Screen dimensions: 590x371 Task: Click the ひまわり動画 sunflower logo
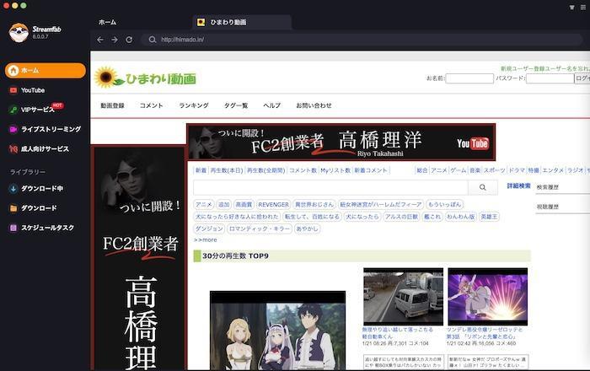coord(145,78)
